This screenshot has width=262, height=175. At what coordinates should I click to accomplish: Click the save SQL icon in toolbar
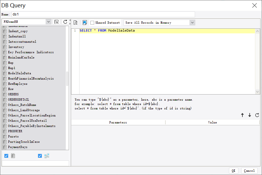point(85,23)
